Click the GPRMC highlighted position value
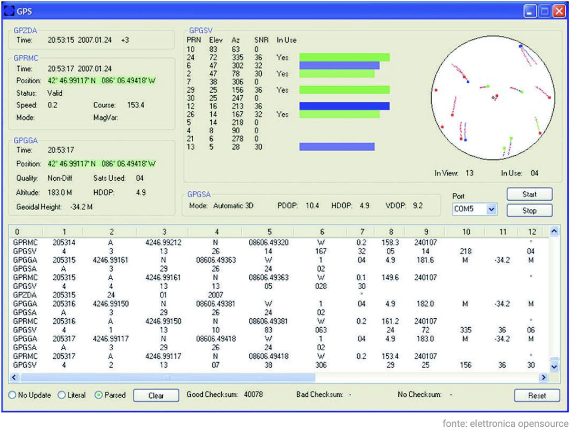Screen dimensions: 571x431 tap(102, 81)
